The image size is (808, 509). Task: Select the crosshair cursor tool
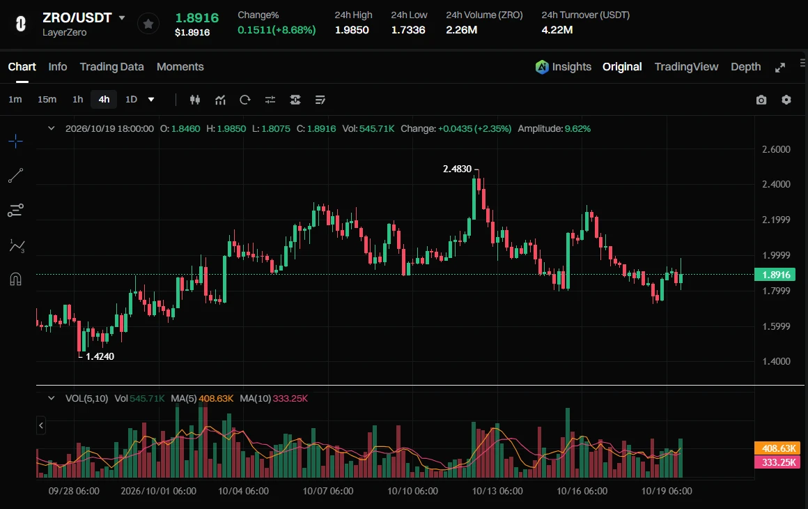[x=15, y=141]
